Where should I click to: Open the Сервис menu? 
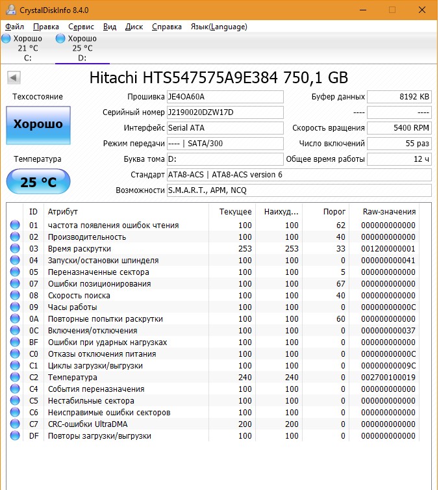[81, 27]
